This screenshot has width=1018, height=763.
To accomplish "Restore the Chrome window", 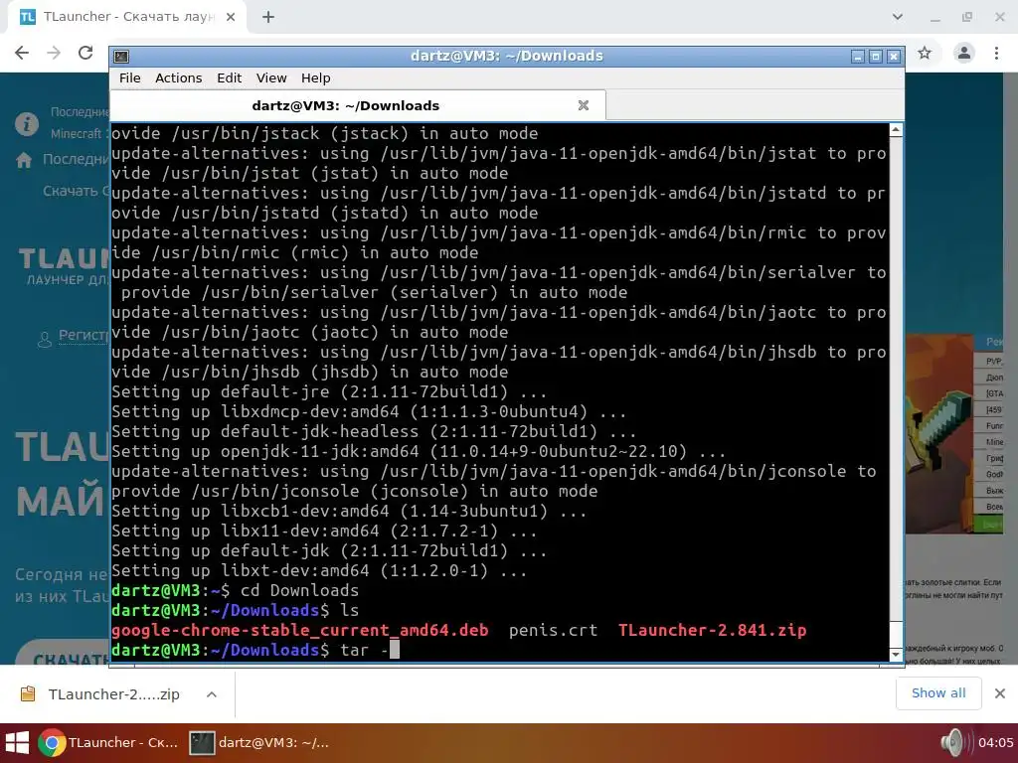I will (967, 17).
